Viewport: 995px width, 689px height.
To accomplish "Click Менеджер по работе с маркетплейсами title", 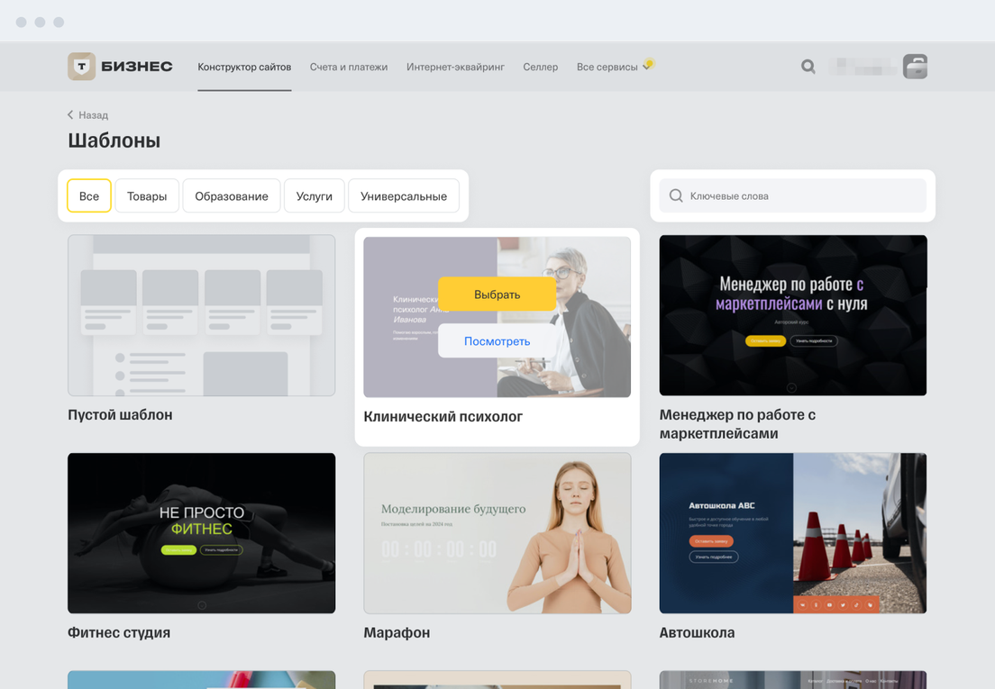I will [x=737, y=424].
